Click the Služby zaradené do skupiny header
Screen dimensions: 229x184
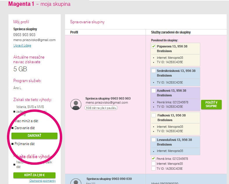pyautogui.click(x=171, y=32)
